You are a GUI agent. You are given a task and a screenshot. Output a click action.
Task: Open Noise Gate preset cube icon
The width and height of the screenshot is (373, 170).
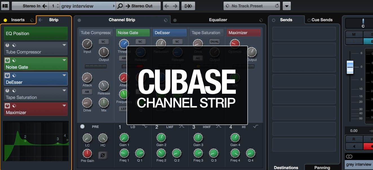coord(14,60)
